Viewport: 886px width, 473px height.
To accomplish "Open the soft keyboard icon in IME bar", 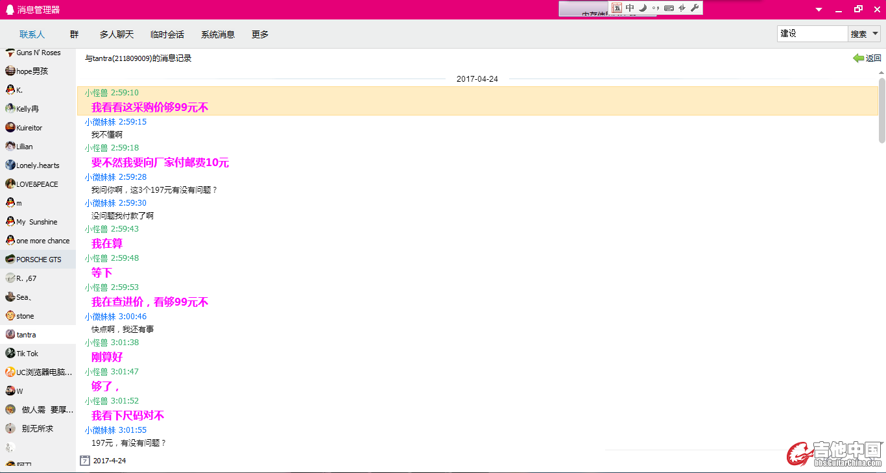I will point(669,8).
